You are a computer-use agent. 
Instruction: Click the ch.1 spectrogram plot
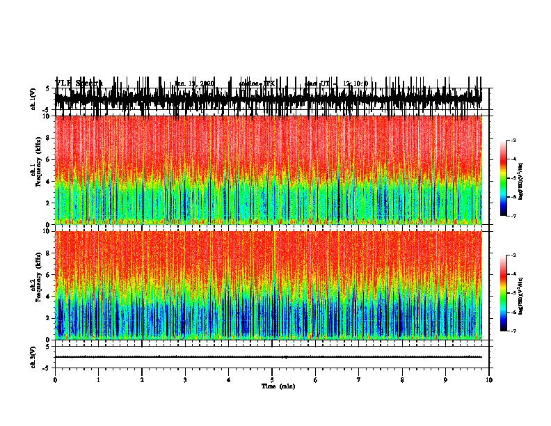click(x=268, y=170)
